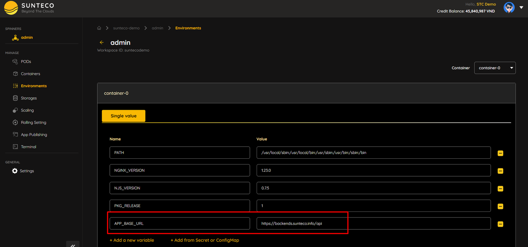This screenshot has width=528, height=247.
Task: Open general Settings menu item
Action: [x=27, y=171]
